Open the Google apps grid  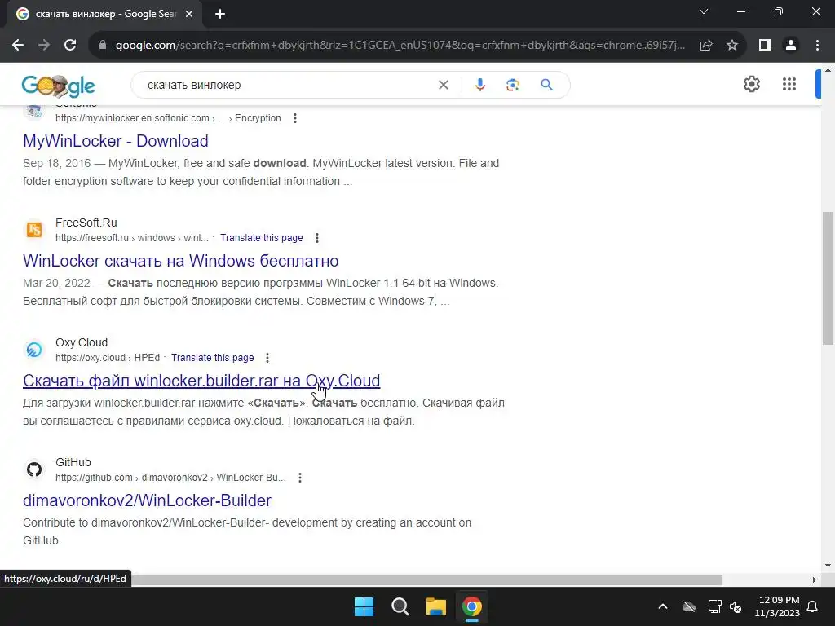(x=789, y=84)
